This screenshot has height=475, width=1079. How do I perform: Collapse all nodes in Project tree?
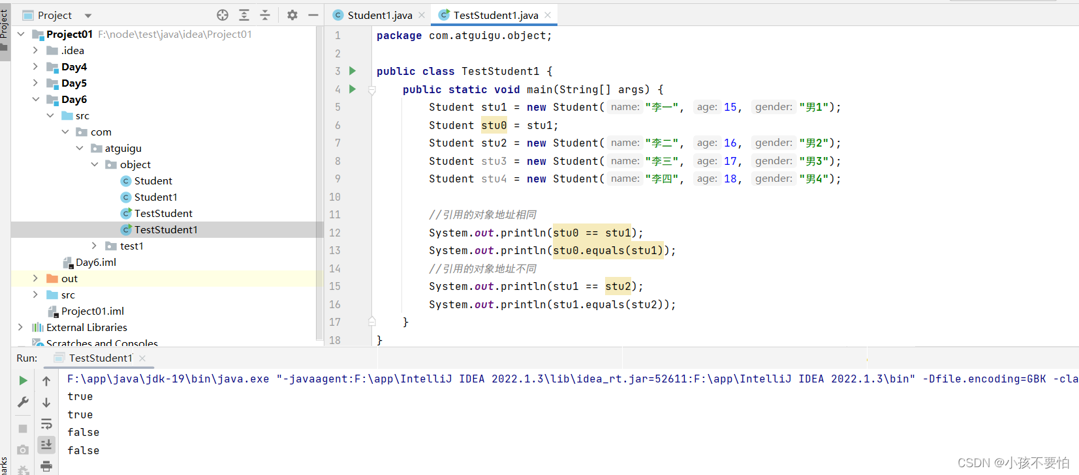pyautogui.click(x=265, y=15)
